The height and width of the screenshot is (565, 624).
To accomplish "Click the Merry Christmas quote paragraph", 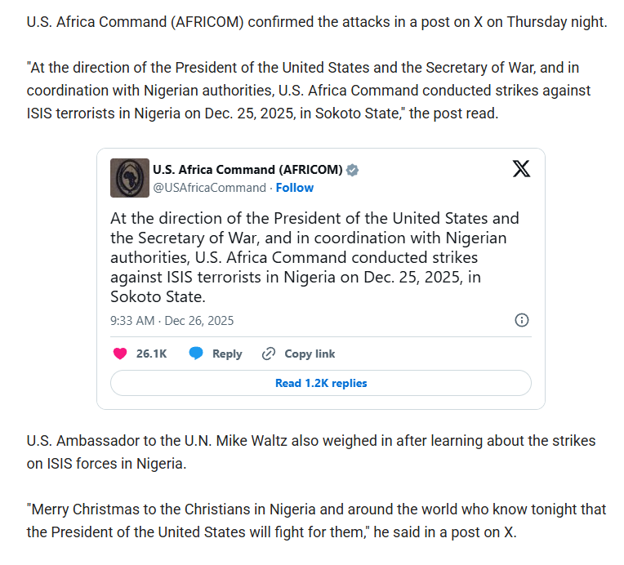I will point(316,521).
